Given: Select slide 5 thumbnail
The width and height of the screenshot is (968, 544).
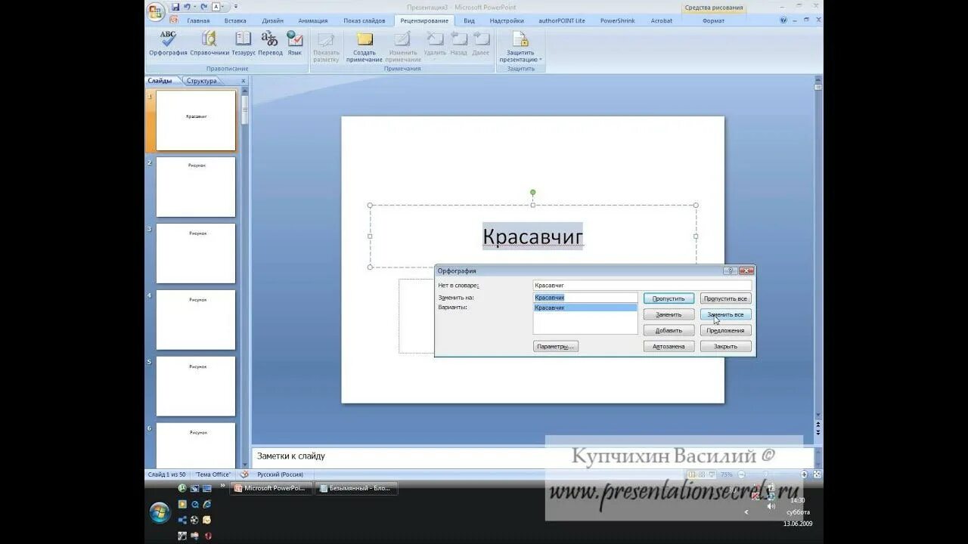Looking at the screenshot, I should pos(196,386).
